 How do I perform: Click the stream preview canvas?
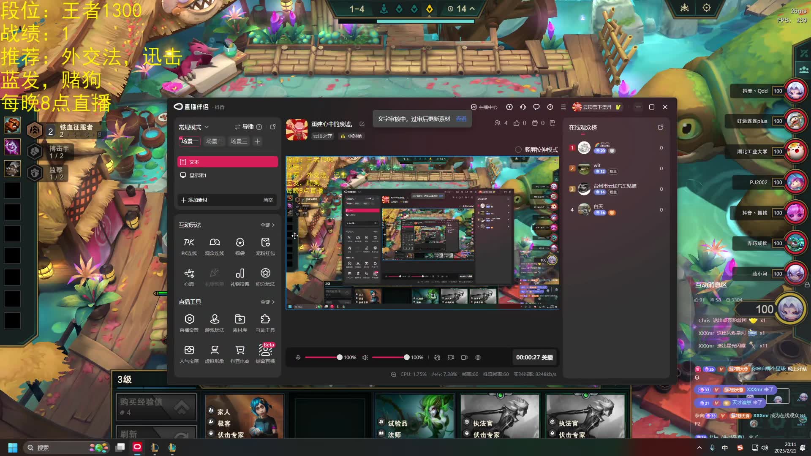coord(422,233)
